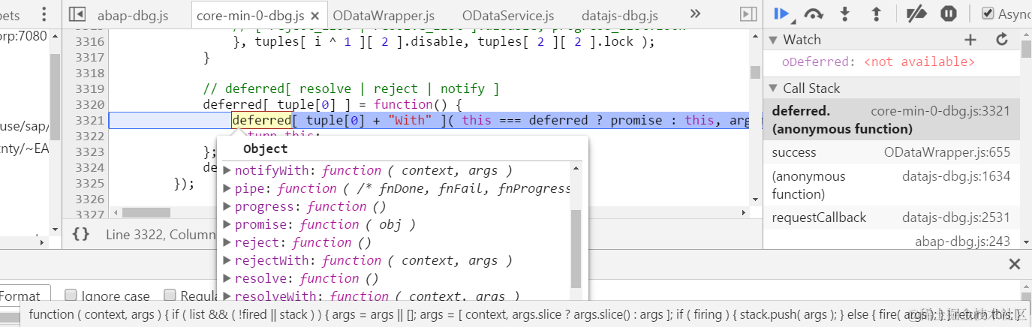Select the datajs-dbg.js:1634 anonymous frame
Viewport: 1032px width, 327px height.
coord(892,185)
